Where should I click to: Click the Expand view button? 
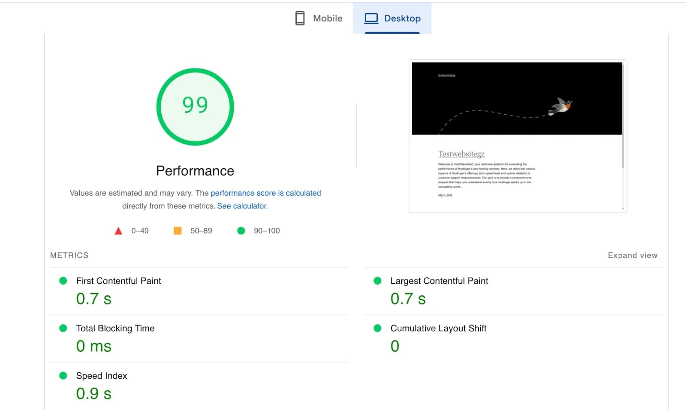[x=632, y=256]
